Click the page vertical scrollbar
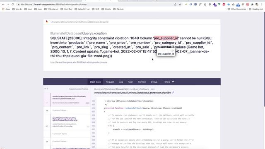The height and width of the screenshot is (149, 265). [x=264, y=59]
